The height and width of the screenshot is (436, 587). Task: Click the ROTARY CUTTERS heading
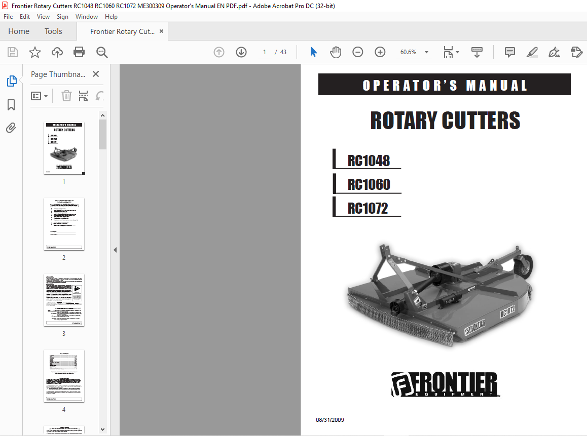pyautogui.click(x=445, y=121)
